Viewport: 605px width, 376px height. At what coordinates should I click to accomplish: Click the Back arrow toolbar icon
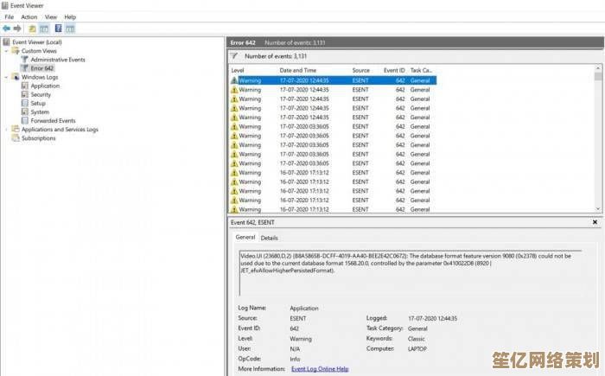(x=6, y=29)
